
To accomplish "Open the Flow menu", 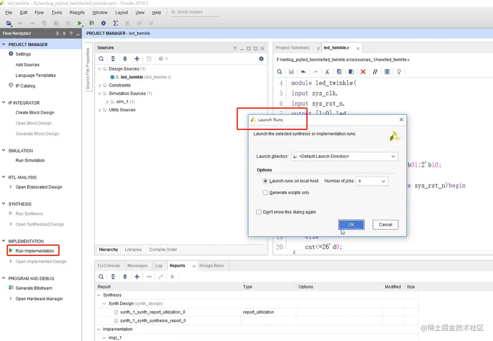I will point(39,13).
